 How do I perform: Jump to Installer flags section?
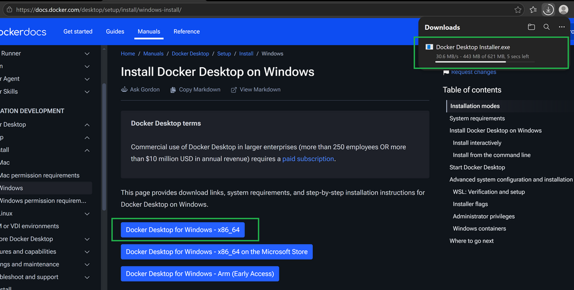point(470,204)
